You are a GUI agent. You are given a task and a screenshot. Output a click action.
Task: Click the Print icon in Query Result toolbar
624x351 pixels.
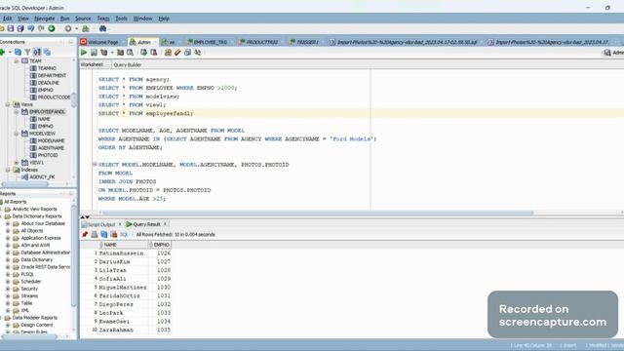(95, 234)
